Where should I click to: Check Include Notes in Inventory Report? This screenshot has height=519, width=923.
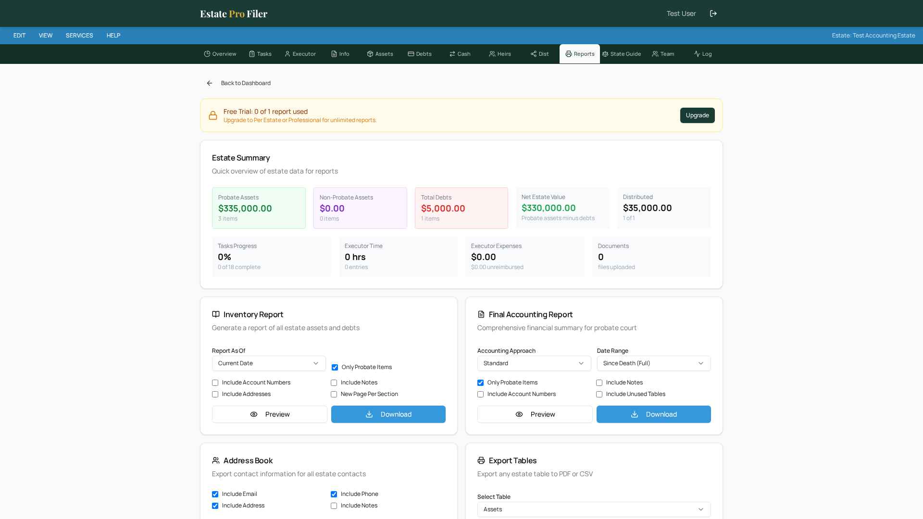click(334, 383)
